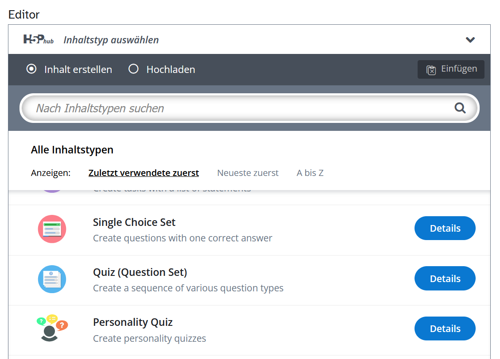Click the clipboard icon beside Einfügen

point(431,69)
